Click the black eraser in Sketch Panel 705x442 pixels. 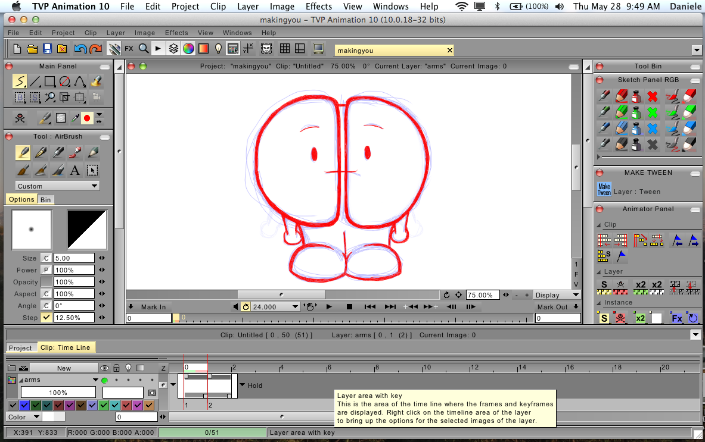coord(690,144)
